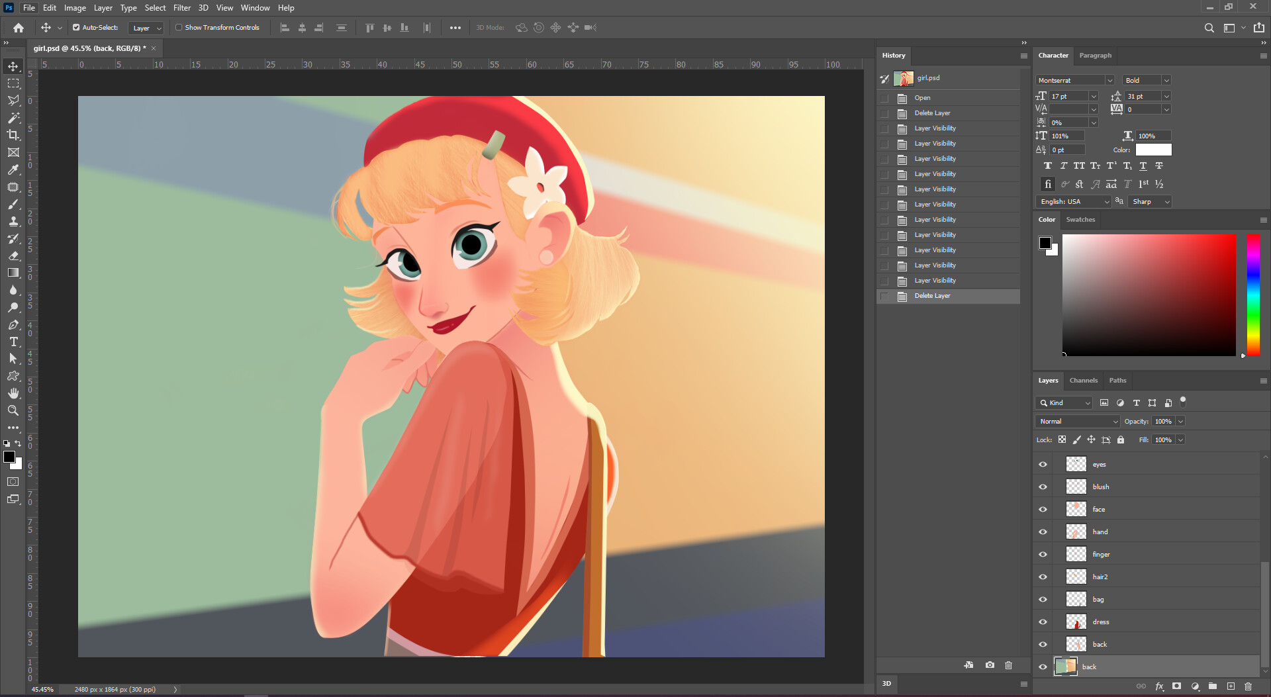Create new snapshot in History panel

[990, 665]
